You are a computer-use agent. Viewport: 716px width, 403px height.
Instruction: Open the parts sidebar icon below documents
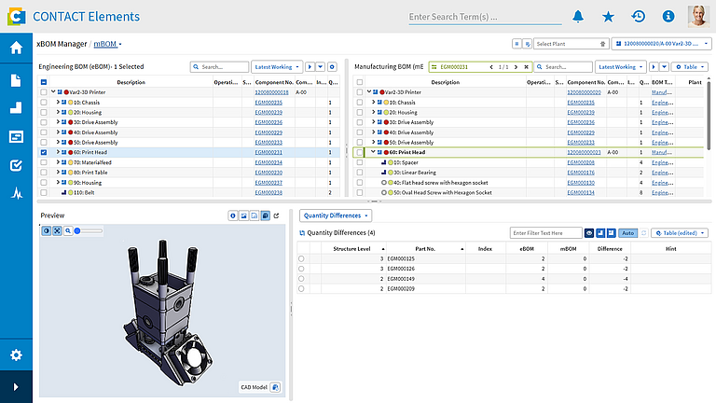pyautogui.click(x=16, y=108)
